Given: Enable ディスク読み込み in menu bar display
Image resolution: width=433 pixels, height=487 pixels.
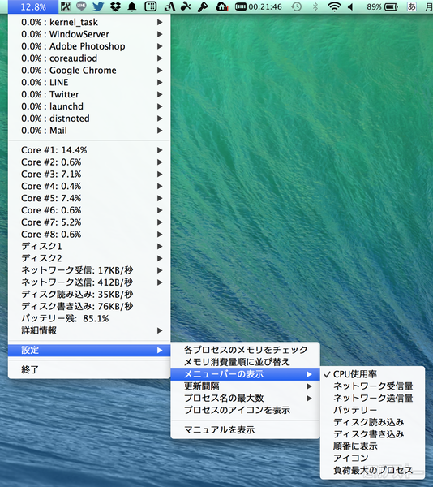Looking at the screenshot, I should [x=372, y=422].
